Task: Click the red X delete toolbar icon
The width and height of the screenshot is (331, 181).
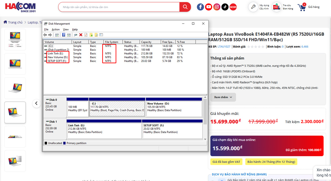Action: [x=81, y=35]
